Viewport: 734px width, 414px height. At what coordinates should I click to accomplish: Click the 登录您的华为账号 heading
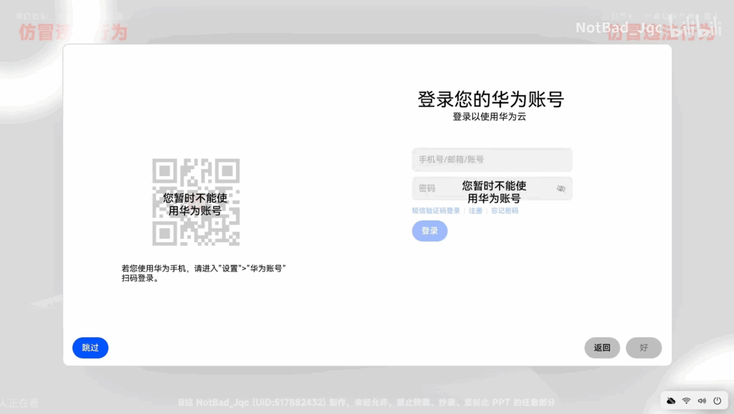click(490, 99)
